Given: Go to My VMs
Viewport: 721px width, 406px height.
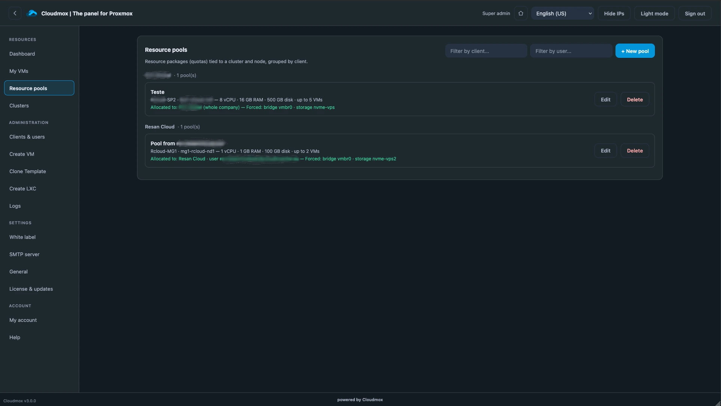Looking at the screenshot, I should (39, 71).
